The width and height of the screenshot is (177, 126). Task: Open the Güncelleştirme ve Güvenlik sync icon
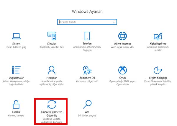[x=52, y=104]
